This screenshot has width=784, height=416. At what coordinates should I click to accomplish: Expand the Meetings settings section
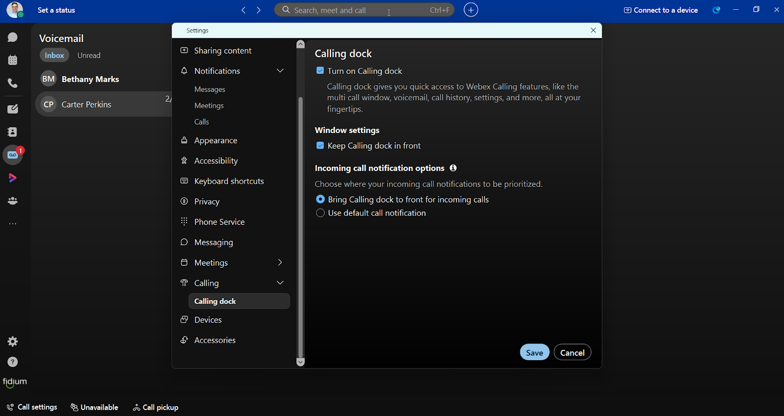[x=280, y=263]
